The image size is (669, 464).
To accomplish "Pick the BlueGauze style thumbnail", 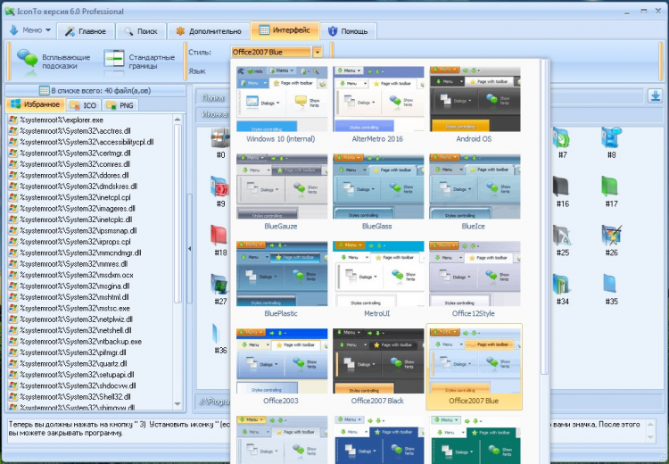I will coord(281,192).
